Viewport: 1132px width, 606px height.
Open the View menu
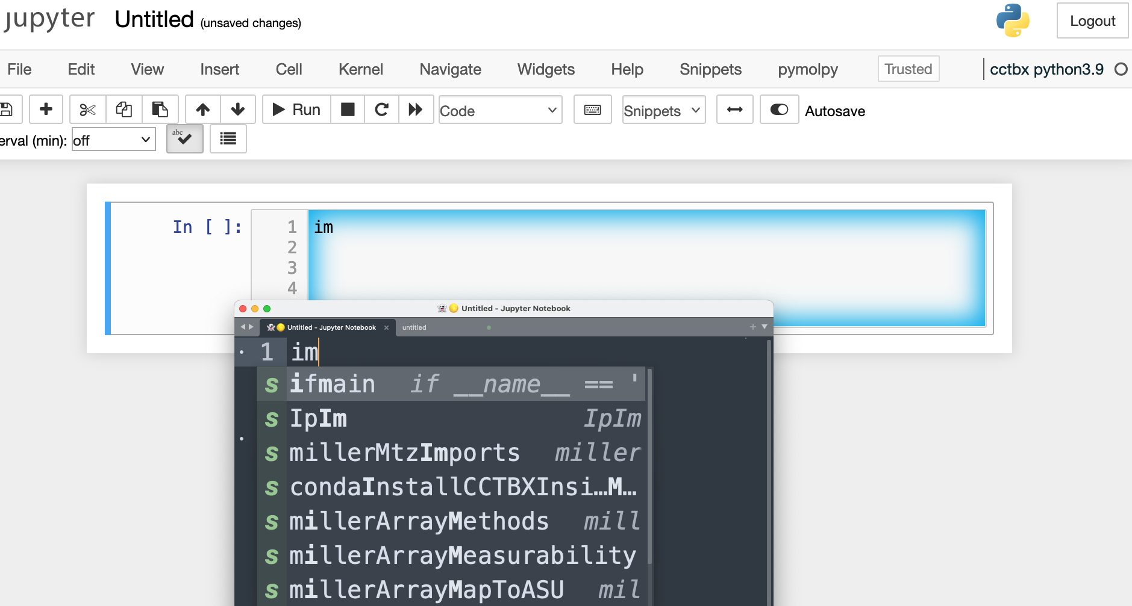click(148, 69)
